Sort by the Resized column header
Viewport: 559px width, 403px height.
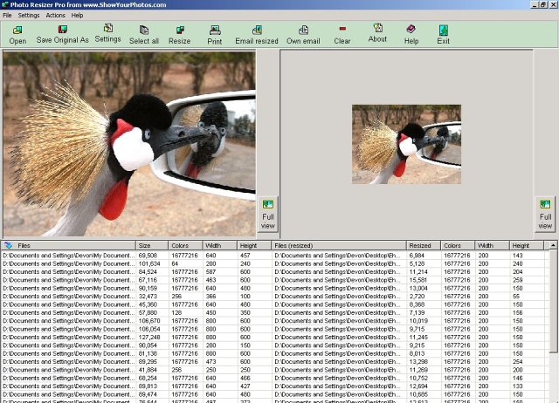click(x=424, y=245)
